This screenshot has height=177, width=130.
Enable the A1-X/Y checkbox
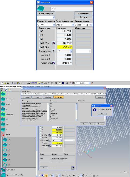(x=41, y=135)
